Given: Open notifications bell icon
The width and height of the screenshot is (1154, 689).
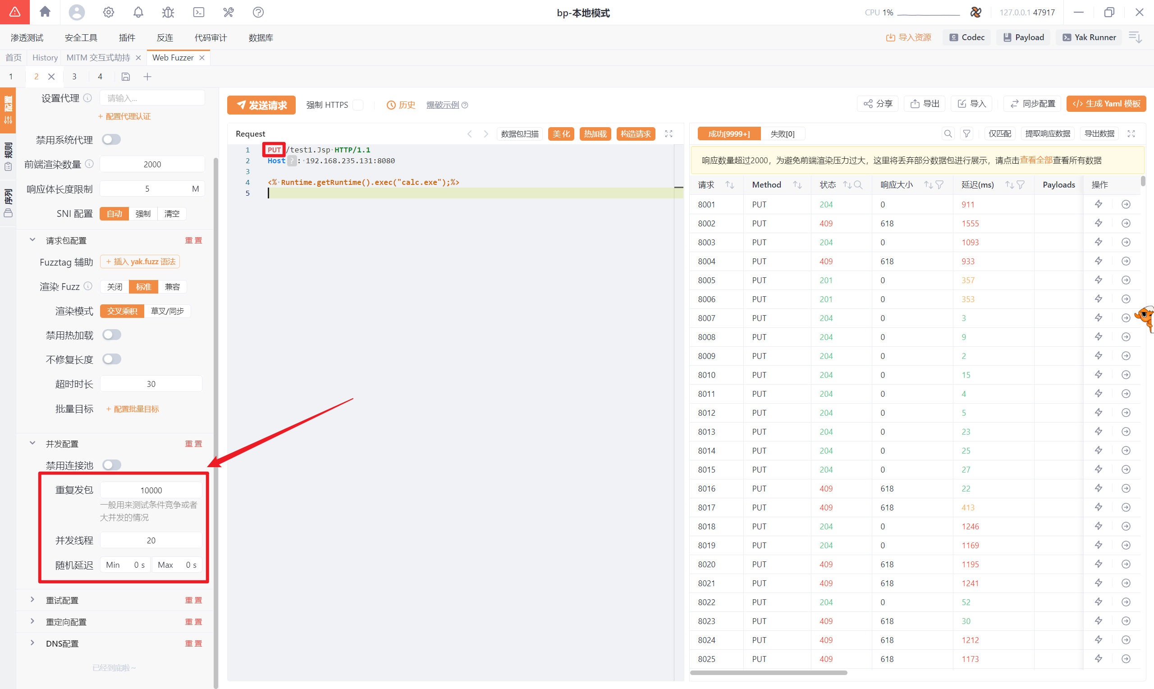Looking at the screenshot, I should click(x=138, y=12).
